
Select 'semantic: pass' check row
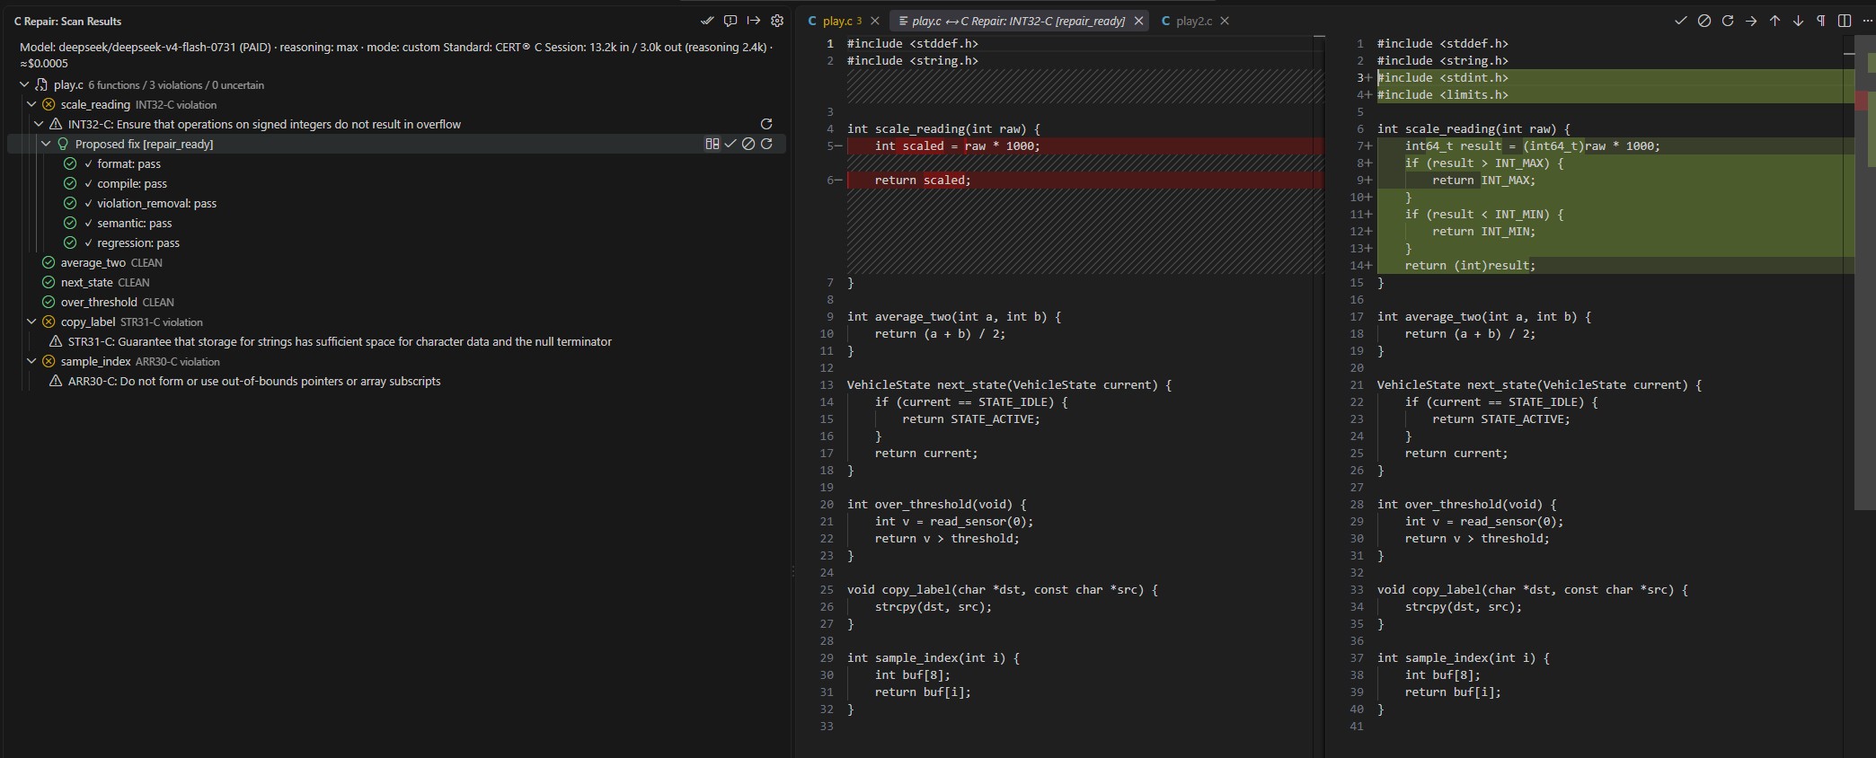pos(396,223)
